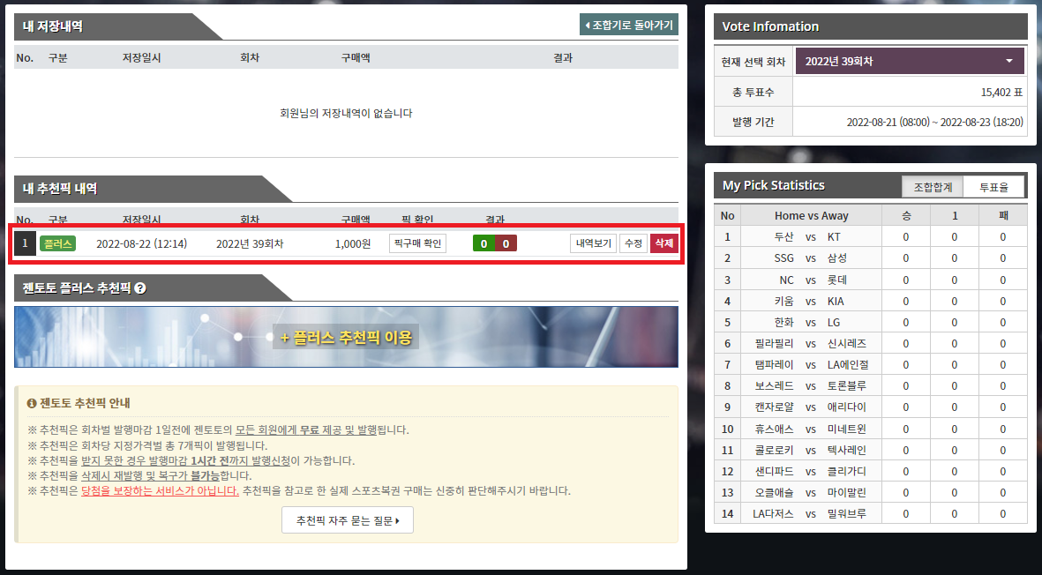Click the 내 저장내역 section header
1042x575 pixels.
click(53, 26)
